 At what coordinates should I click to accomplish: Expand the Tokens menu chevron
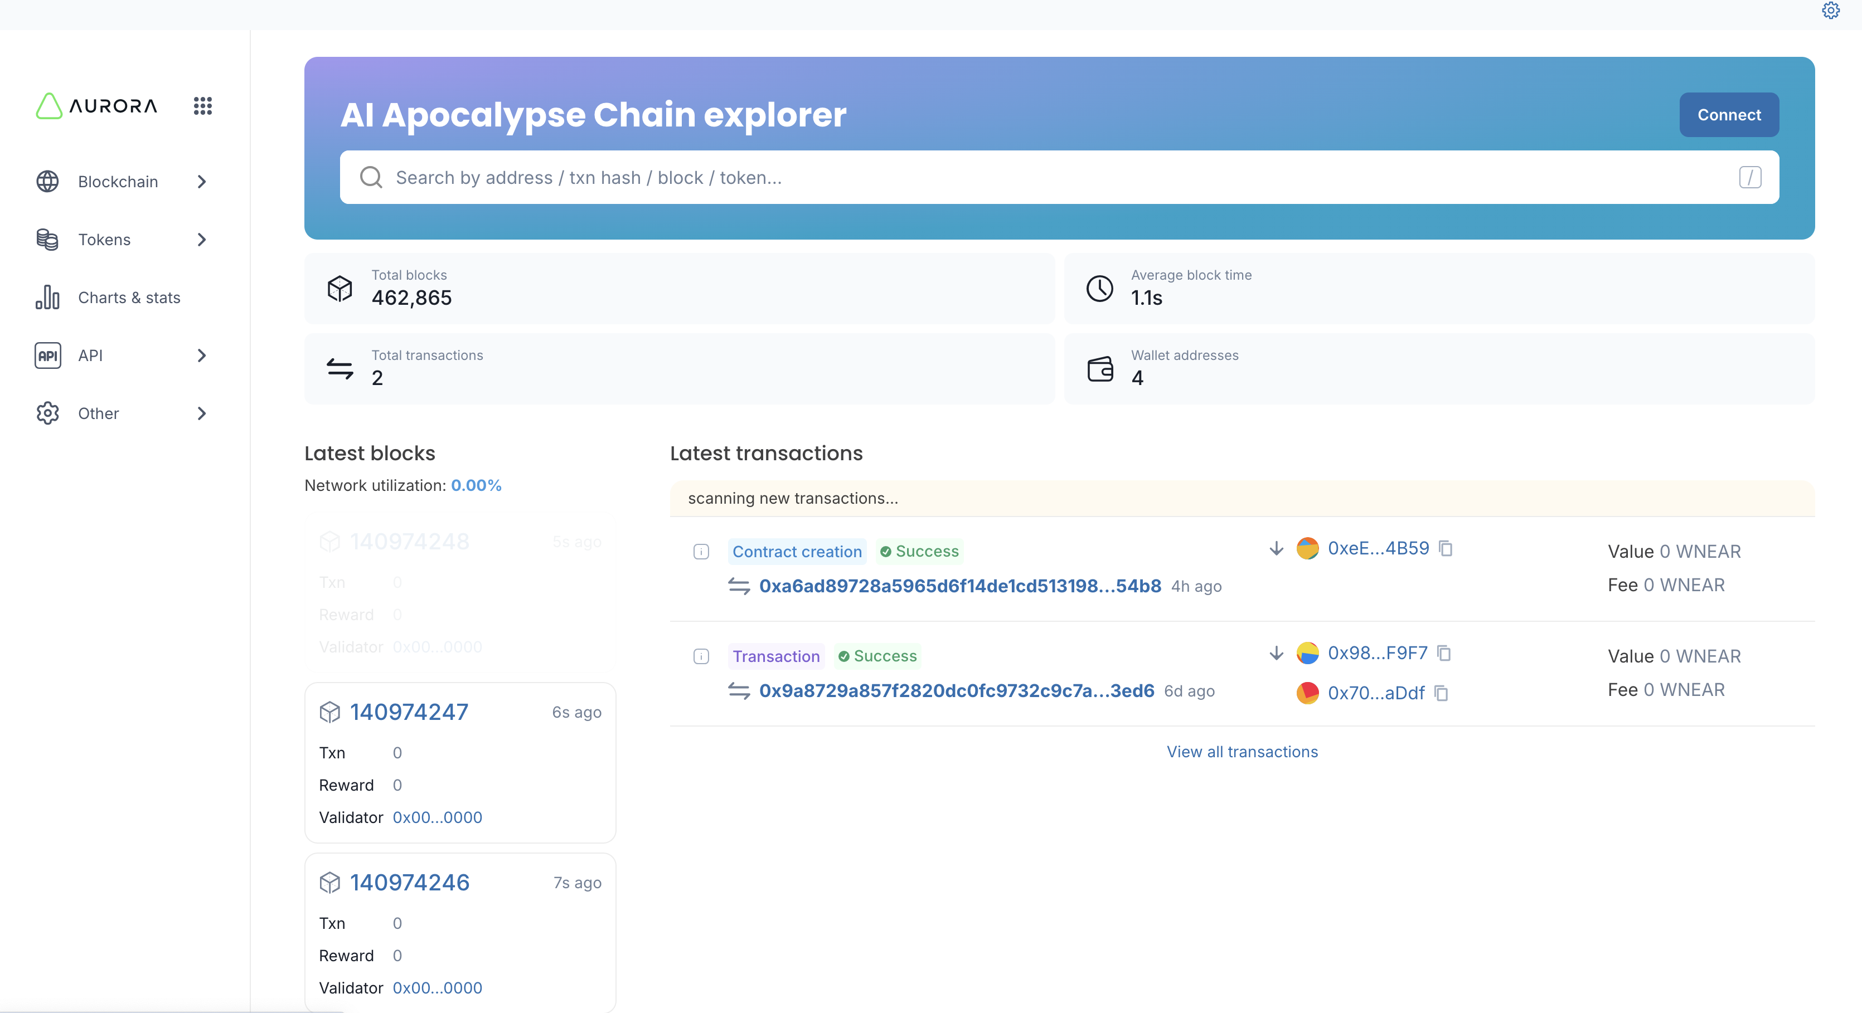click(202, 240)
